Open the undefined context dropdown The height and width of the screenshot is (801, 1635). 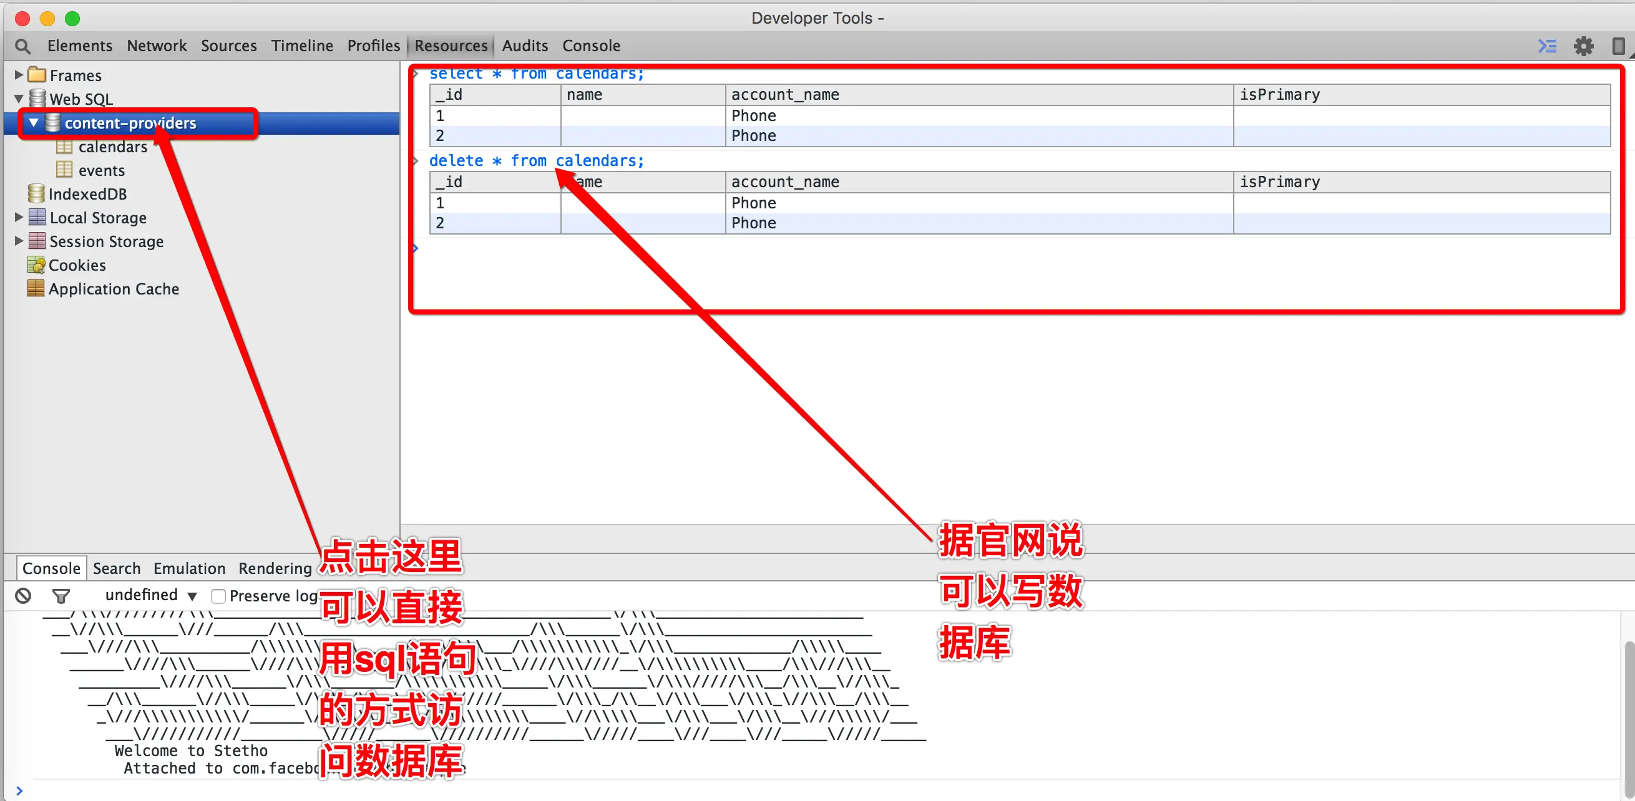click(x=151, y=595)
